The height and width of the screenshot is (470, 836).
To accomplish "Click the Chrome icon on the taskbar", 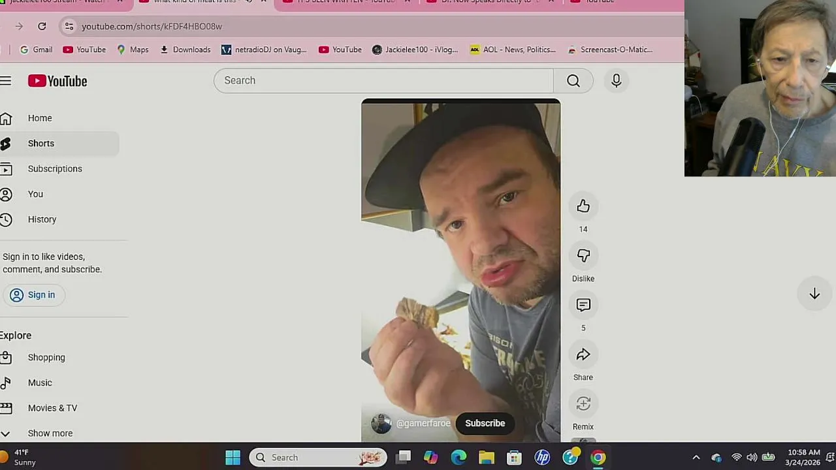I will point(598,458).
